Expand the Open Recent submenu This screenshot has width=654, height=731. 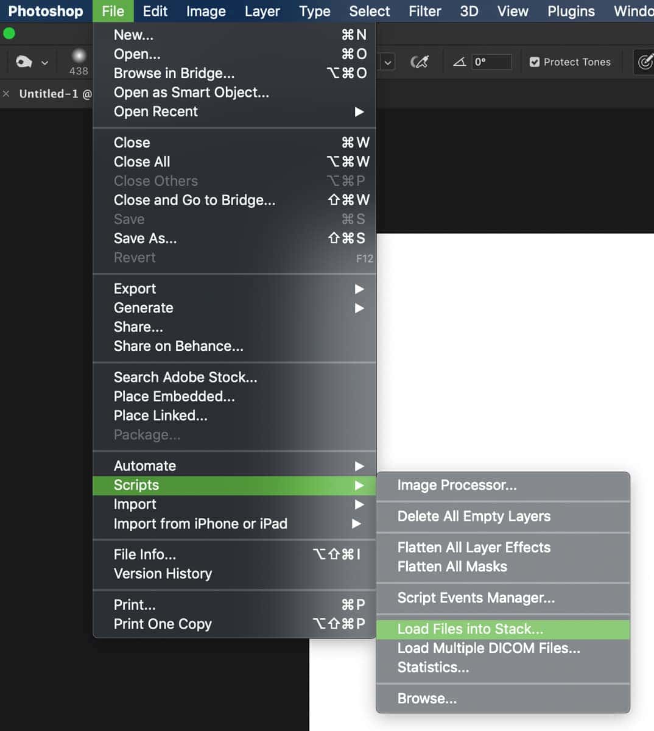tap(155, 111)
